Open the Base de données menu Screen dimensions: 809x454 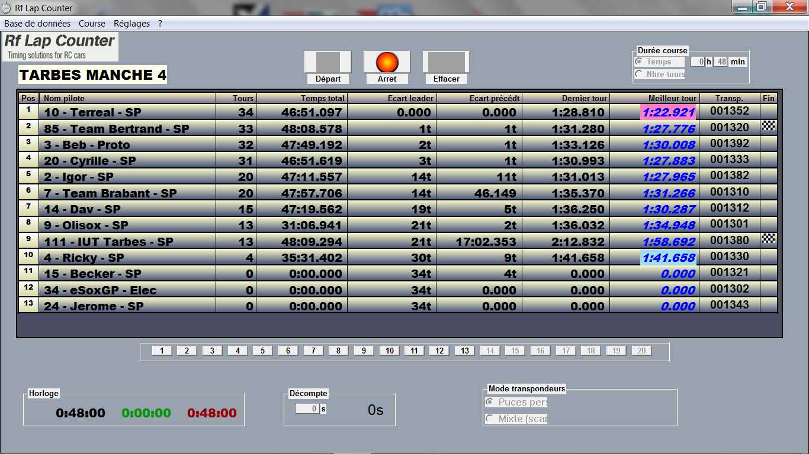tap(37, 24)
